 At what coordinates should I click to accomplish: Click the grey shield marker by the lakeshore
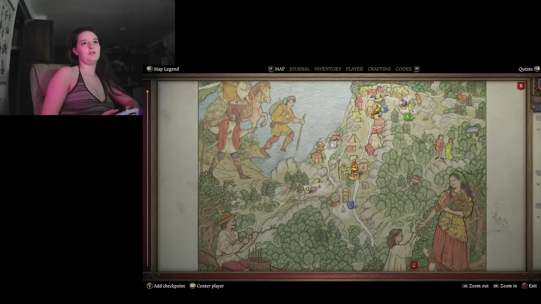[x=333, y=145]
